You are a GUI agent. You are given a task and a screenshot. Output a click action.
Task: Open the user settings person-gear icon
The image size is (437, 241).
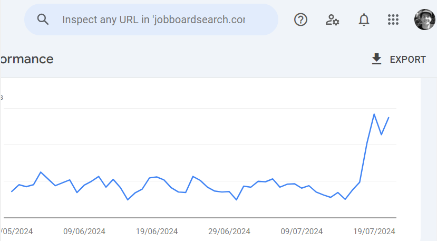click(332, 20)
